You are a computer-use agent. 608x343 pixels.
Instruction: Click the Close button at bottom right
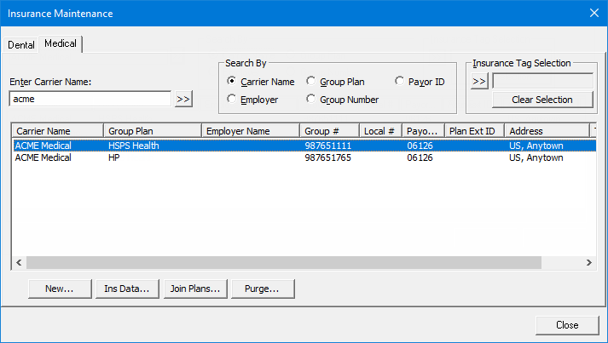click(566, 324)
